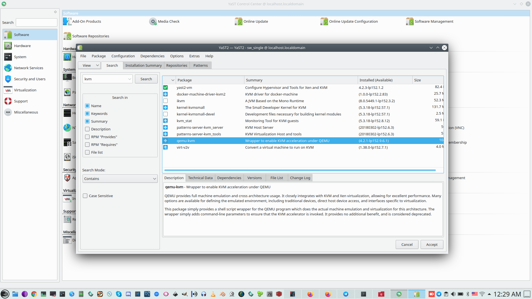532x299 pixels.
Task: Open the Firefox icon in the taskbar
Action: click(x=310, y=294)
